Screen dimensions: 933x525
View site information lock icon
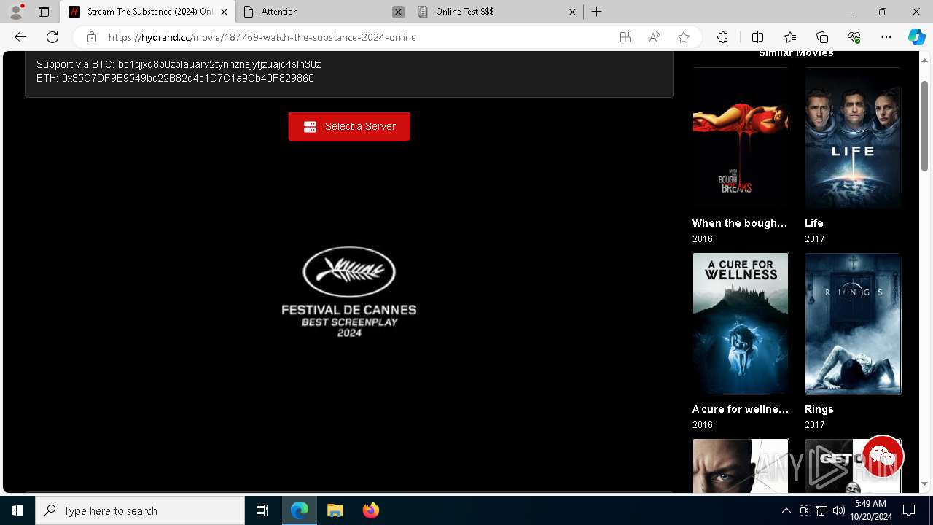[x=92, y=37]
